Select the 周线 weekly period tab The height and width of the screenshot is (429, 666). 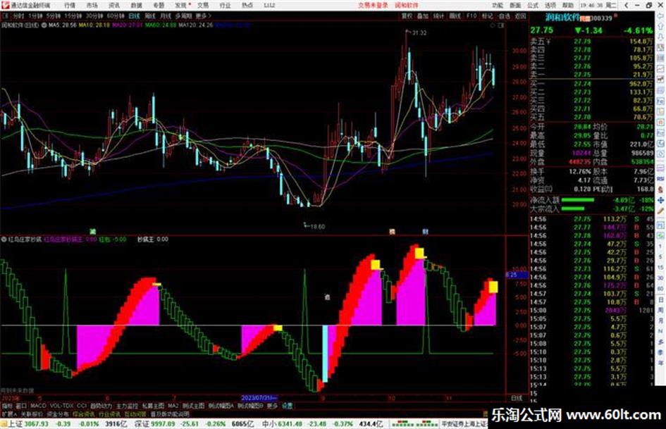[150, 15]
